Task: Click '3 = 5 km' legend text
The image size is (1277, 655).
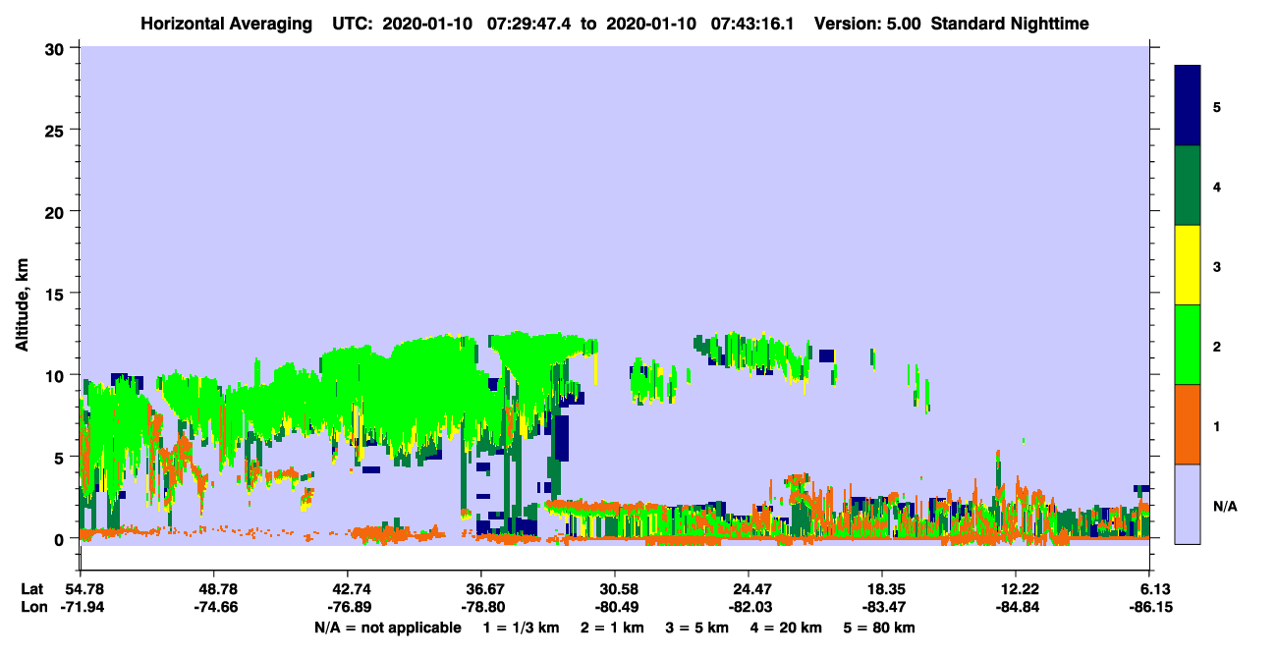Action: (x=697, y=628)
